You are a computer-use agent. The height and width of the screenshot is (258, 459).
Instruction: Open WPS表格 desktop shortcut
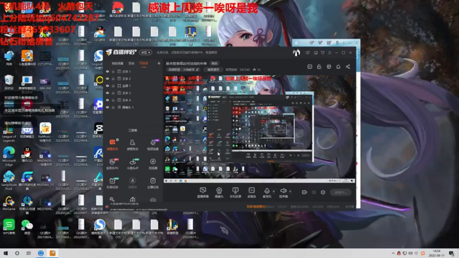pyautogui.click(x=9, y=226)
